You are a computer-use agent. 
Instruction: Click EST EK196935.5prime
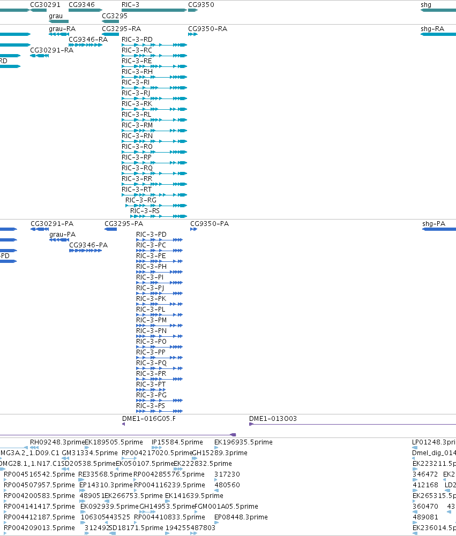[216, 448]
